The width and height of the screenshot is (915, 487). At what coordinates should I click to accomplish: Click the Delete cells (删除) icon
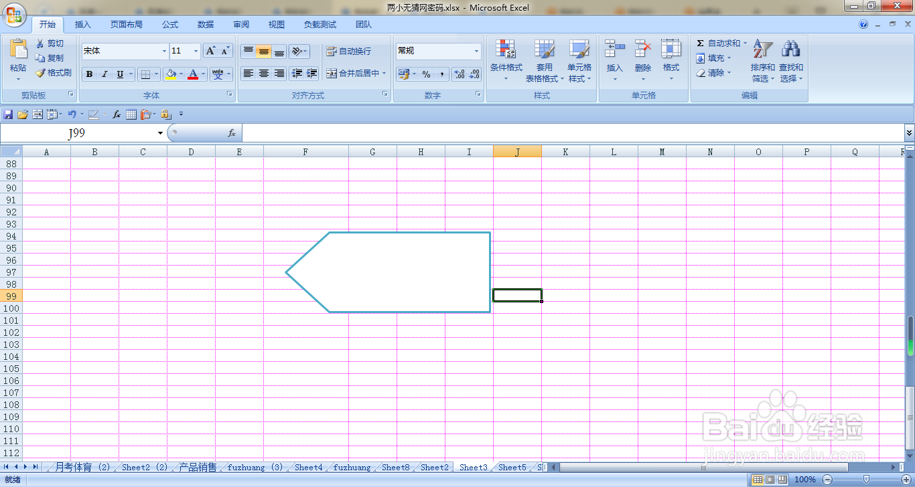tap(643, 50)
